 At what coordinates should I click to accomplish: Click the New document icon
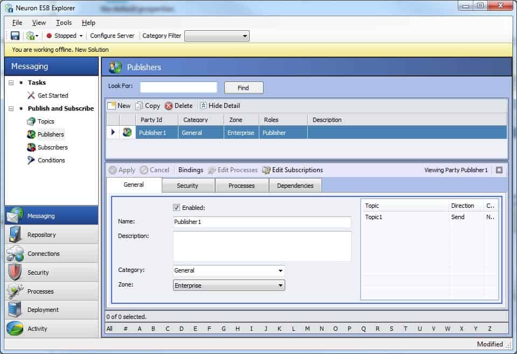coord(112,106)
